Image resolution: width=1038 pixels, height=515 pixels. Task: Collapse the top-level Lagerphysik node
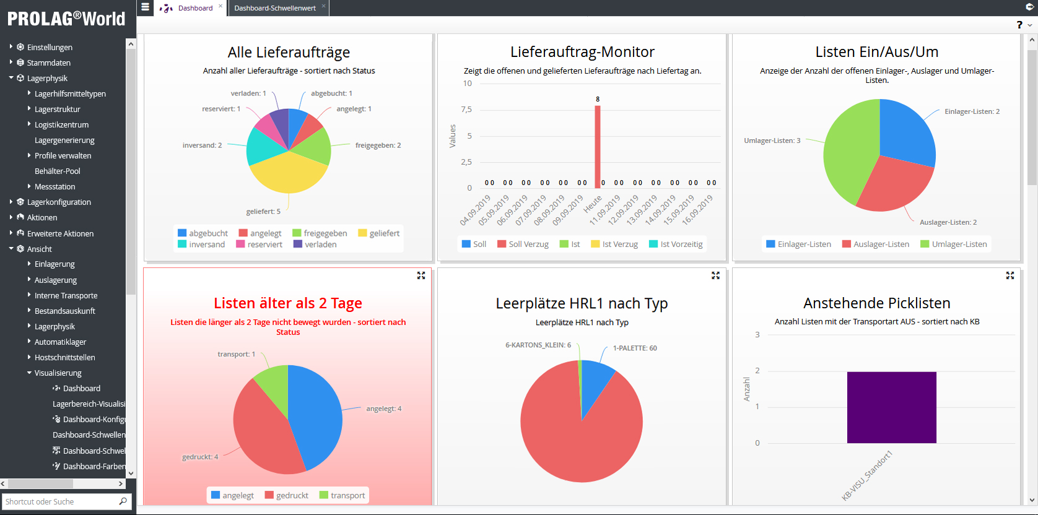pyautogui.click(x=11, y=78)
